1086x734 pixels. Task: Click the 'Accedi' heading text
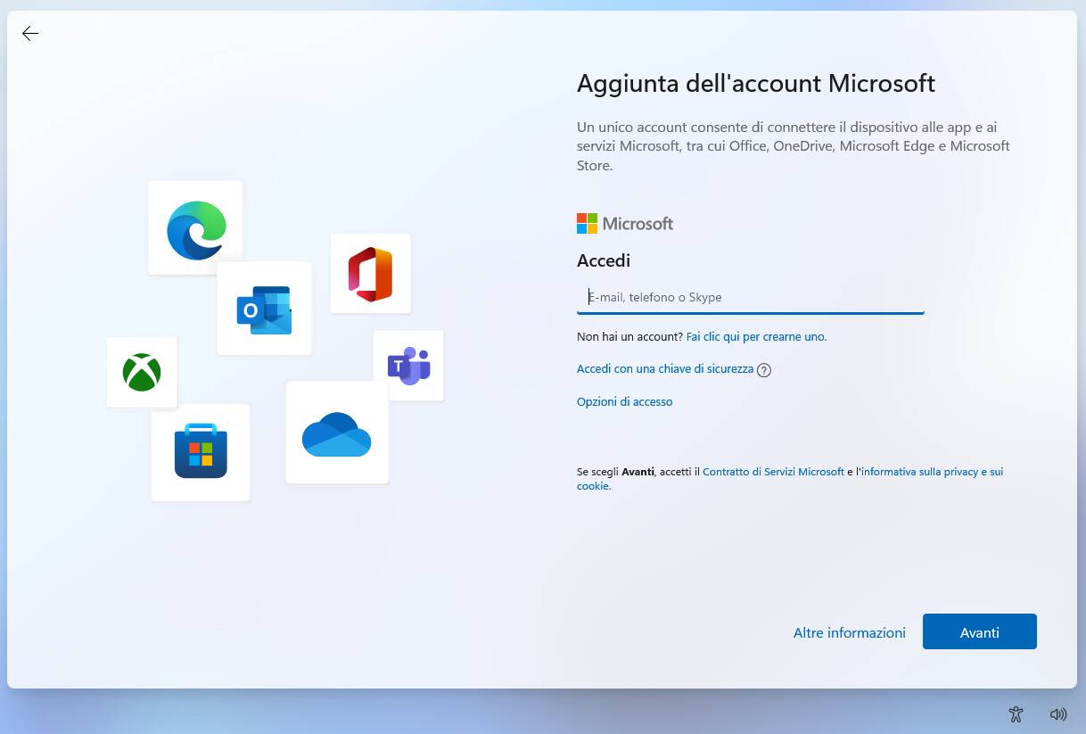(604, 260)
